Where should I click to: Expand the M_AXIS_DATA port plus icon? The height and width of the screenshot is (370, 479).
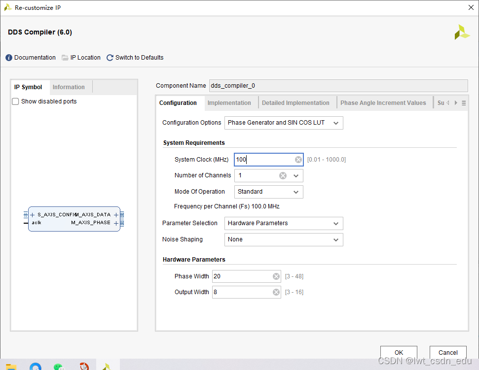pos(116,215)
